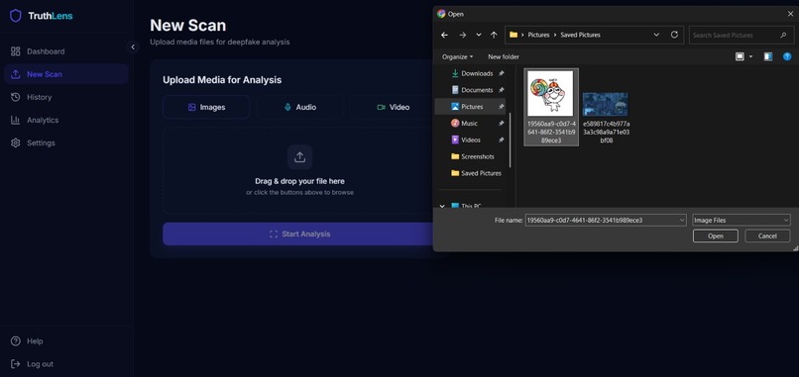Switch to the Video upload tab
Image resolution: width=799 pixels, height=377 pixels.
tap(393, 107)
